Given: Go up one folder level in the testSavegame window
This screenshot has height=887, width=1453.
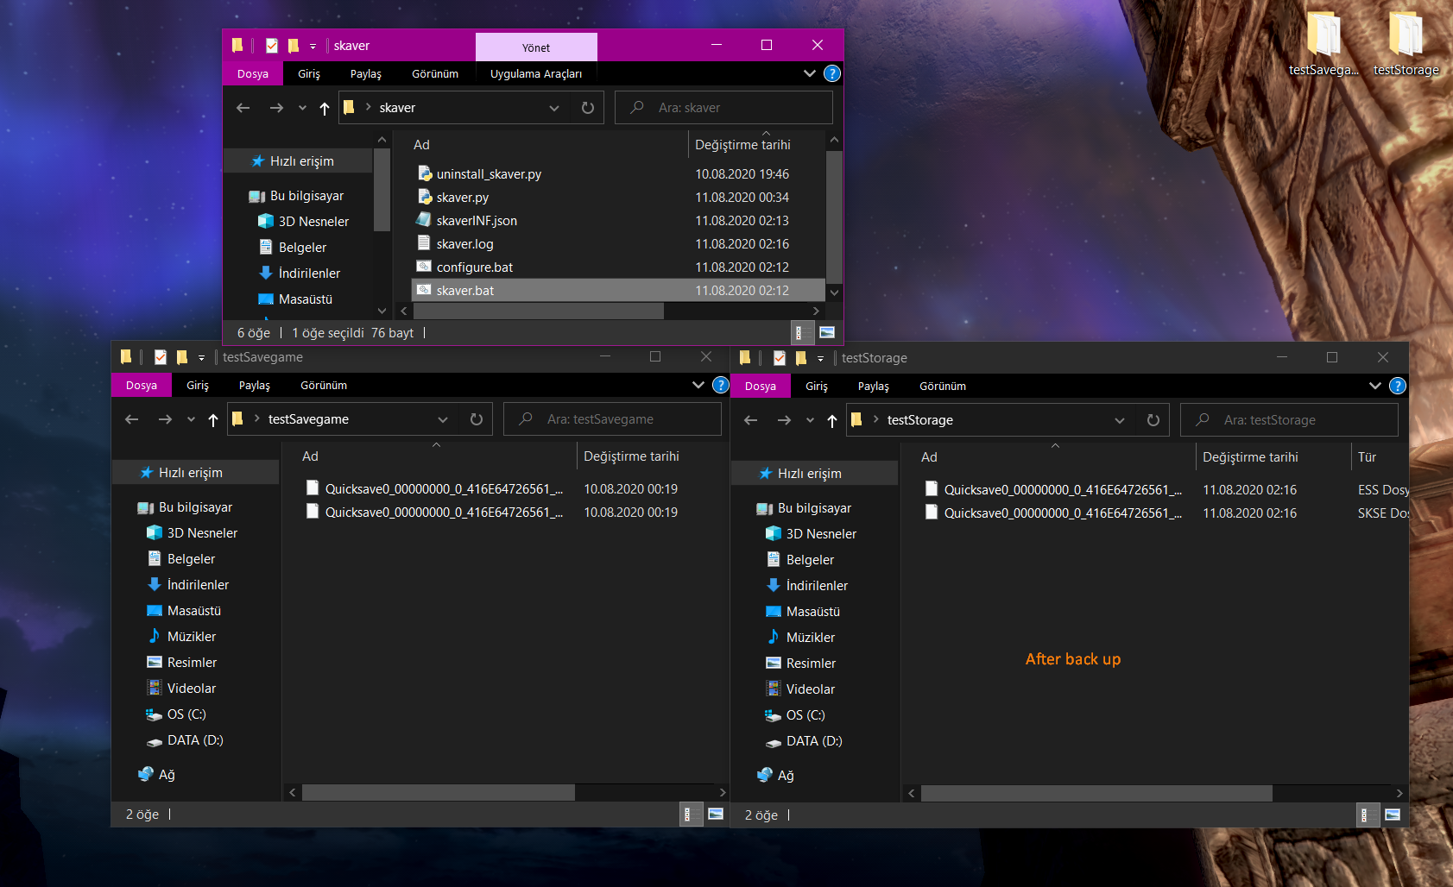Looking at the screenshot, I should click(213, 419).
